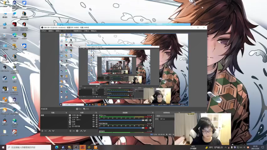Open desktop audio channel settings gear
267x150 pixels.
(x=151, y=120)
